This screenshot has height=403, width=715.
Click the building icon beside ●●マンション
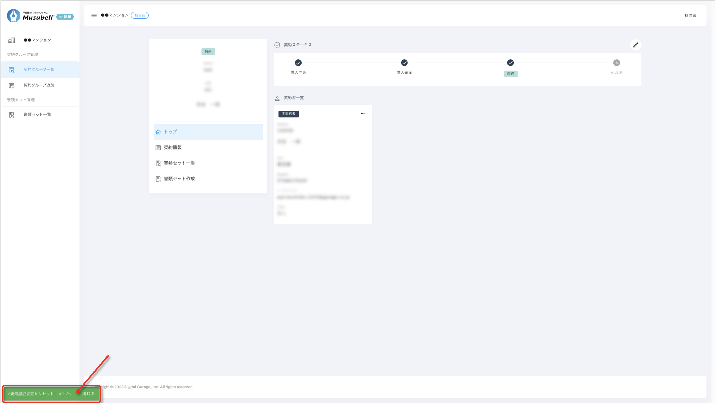tap(11, 40)
